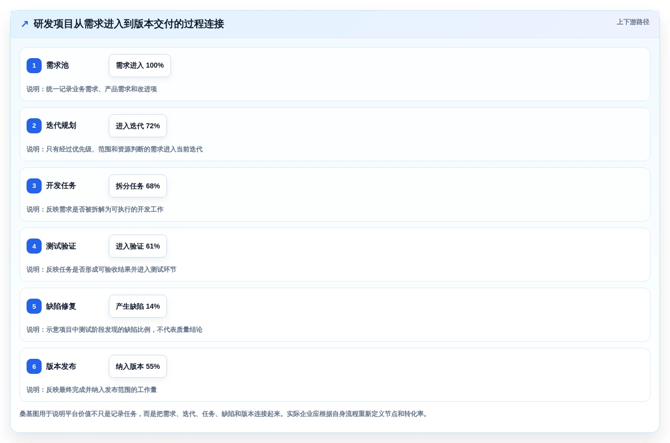The image size is (670, 443).
Task: Select the 拆分任务 68% chip
Action: 138,186
